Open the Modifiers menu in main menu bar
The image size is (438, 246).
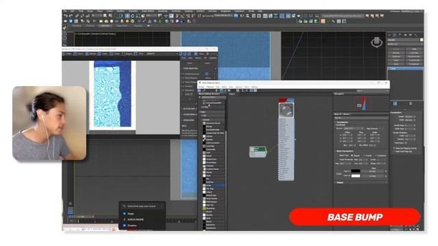pos(120,12)
